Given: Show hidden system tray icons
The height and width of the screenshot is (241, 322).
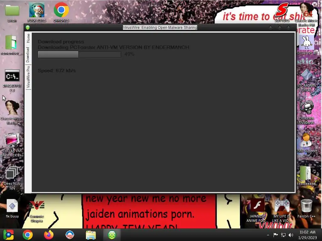Looking at the screenshot, I should coord(268,235).
